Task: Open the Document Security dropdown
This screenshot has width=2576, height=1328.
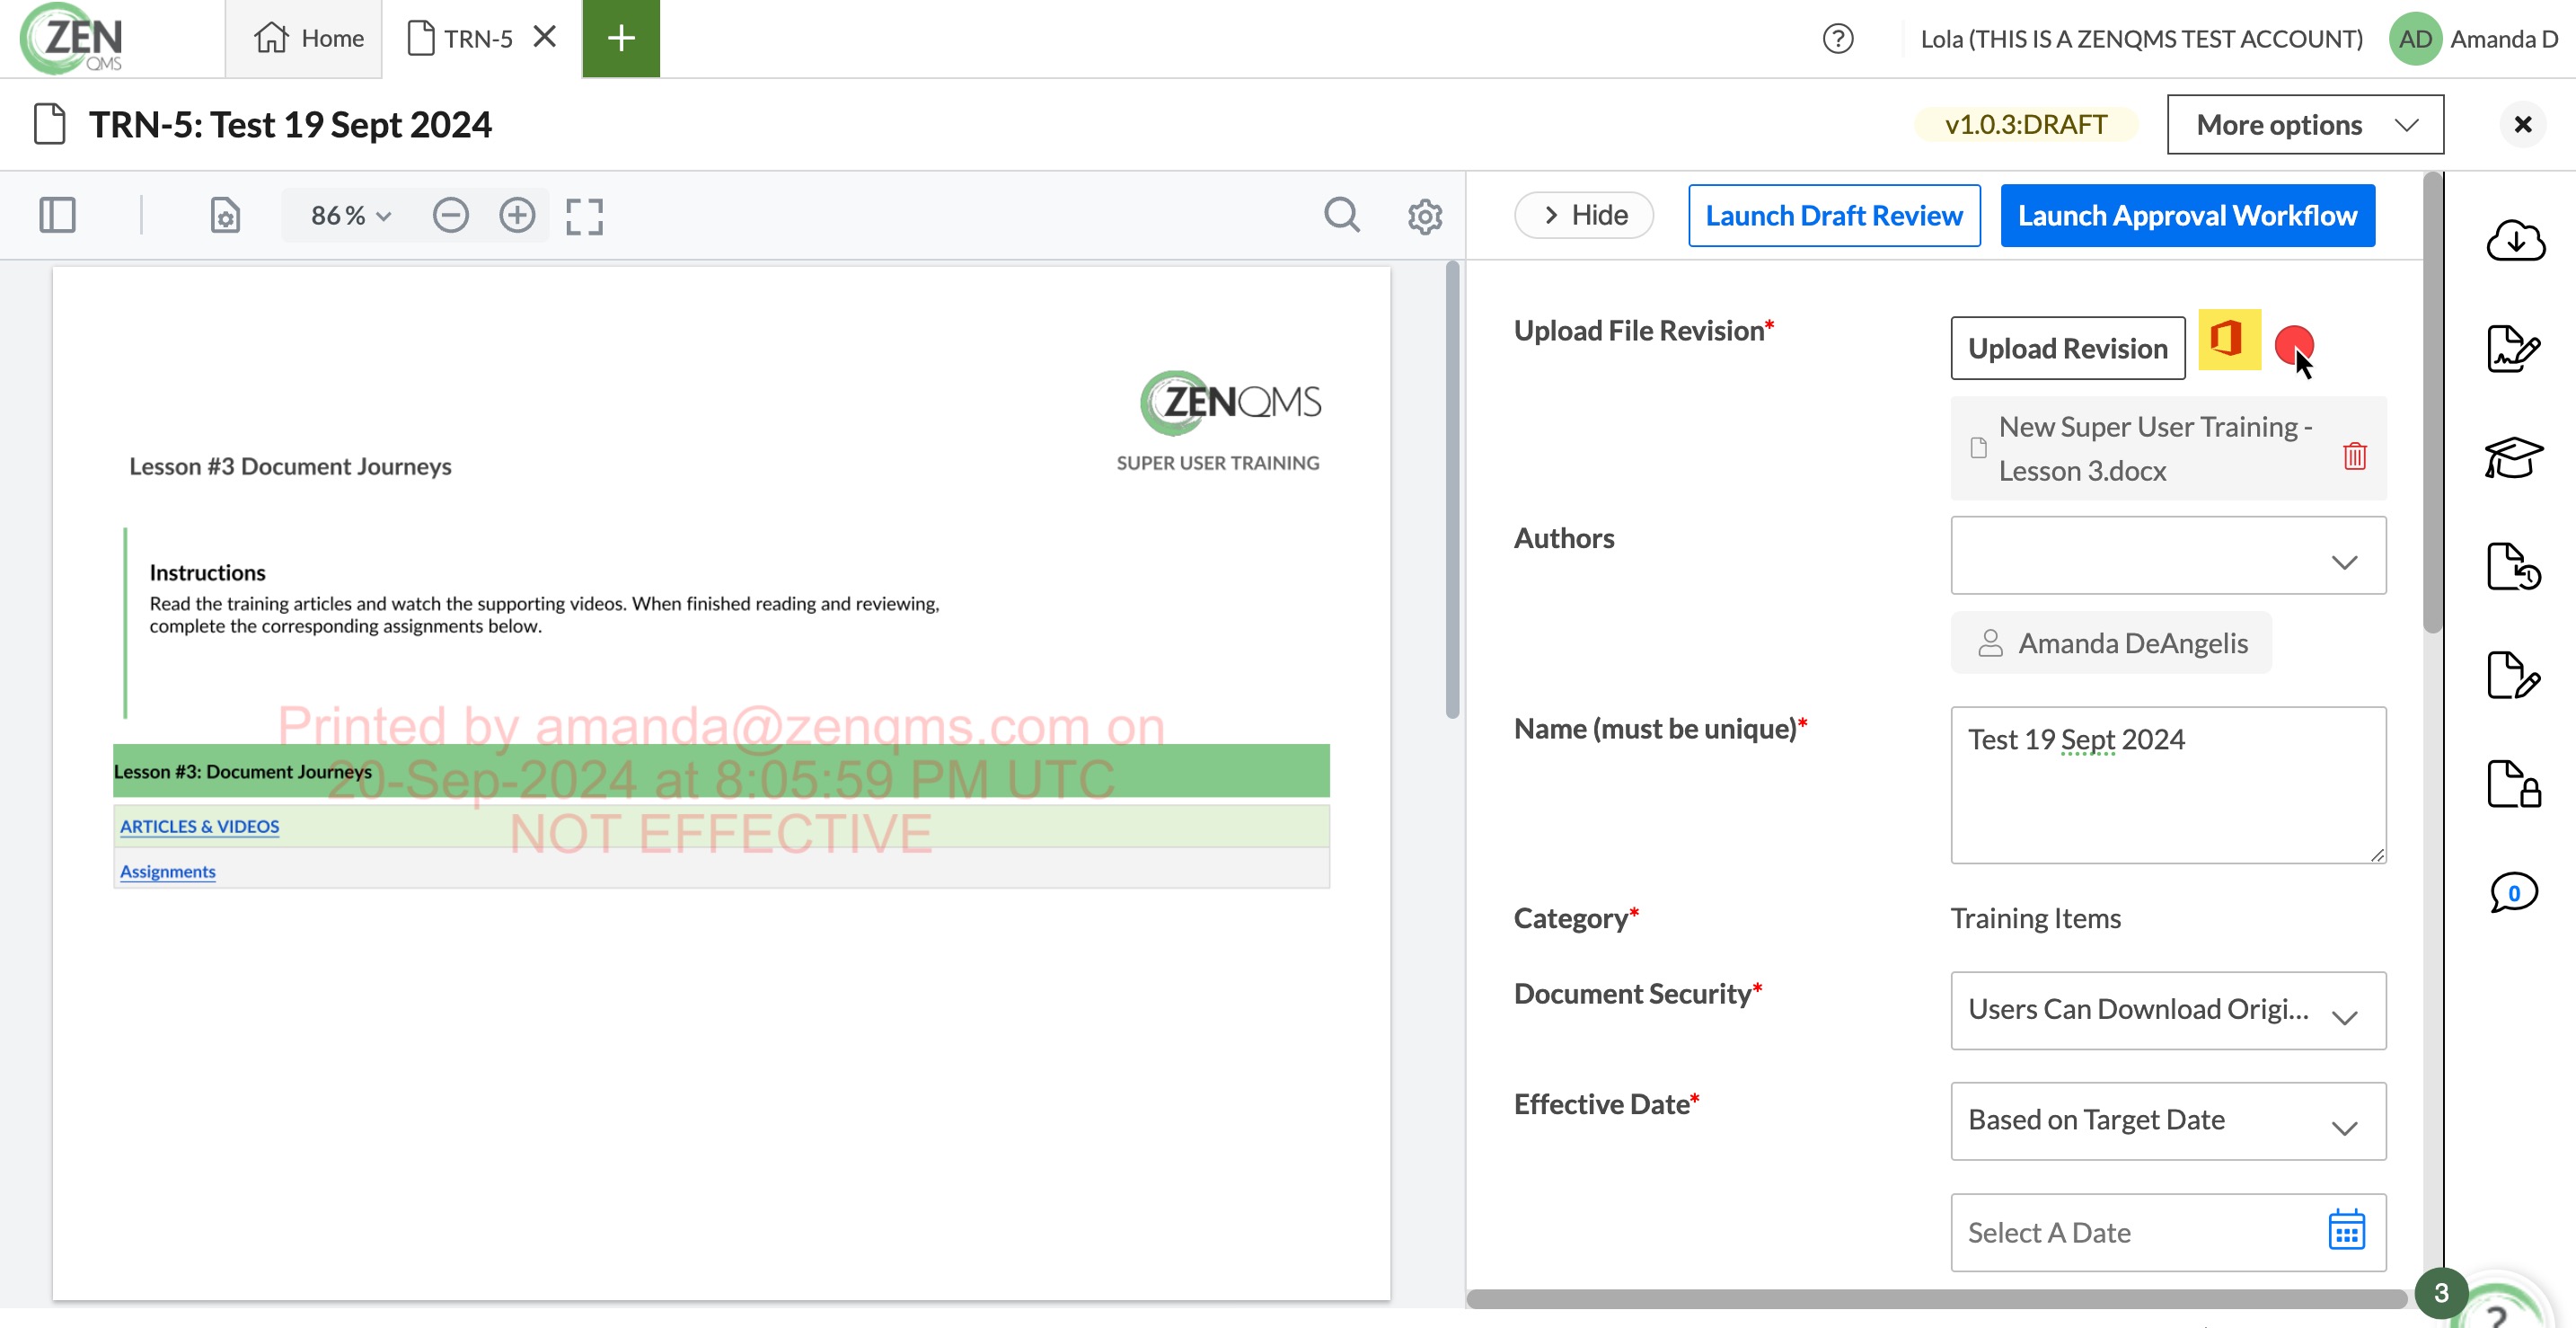Action: (x=2168, y=1011)
